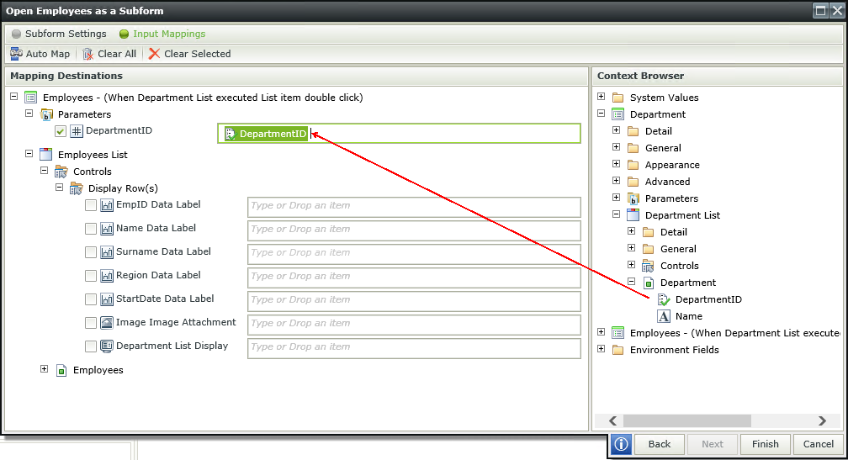Click the Department List view icon in Context Browser

(x=633, y=215)
